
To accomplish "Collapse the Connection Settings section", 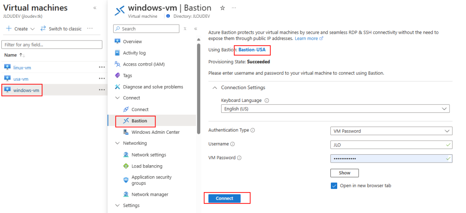I will (215, 88).
